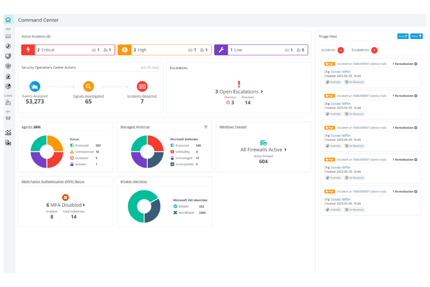Click the Home icon in sidebar
This screenshot has width=430, height=287.
[x=8, y=20]
